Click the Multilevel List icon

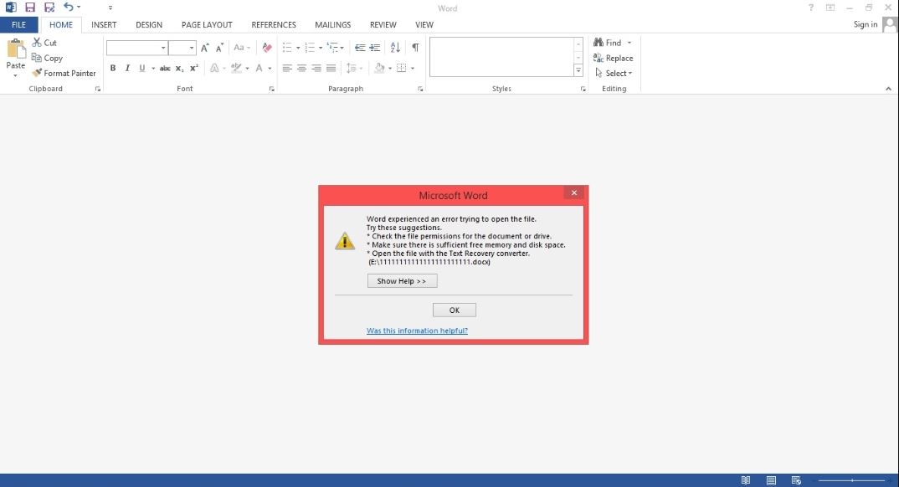(x=332, y=48)
